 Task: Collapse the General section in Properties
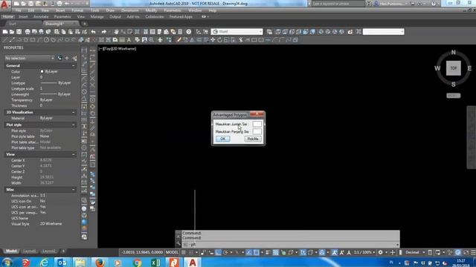coord(73,66)
